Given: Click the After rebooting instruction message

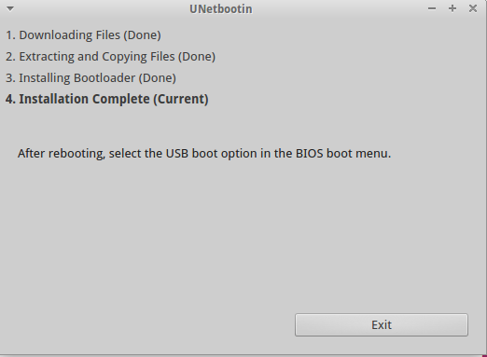Looking at the screenshot, I should click(204, 154).
